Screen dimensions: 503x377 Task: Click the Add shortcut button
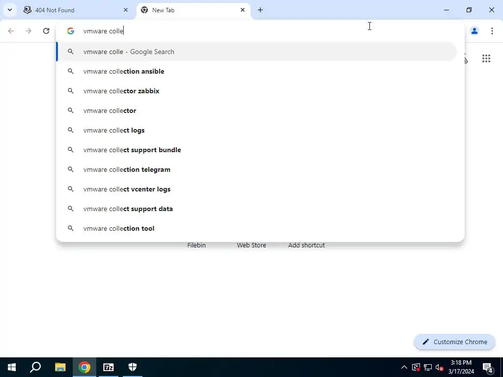pos(307,245)
